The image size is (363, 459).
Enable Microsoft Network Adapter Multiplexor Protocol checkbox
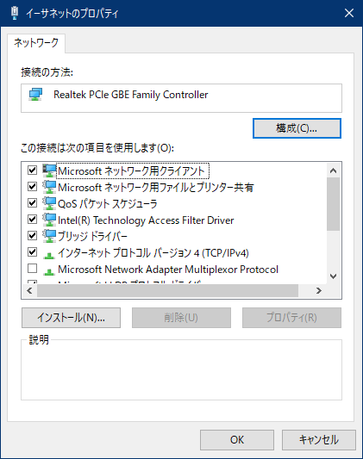[32, 268]
